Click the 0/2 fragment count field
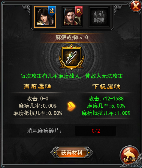Viewport: 142px width, 168px height. (96, 131)
